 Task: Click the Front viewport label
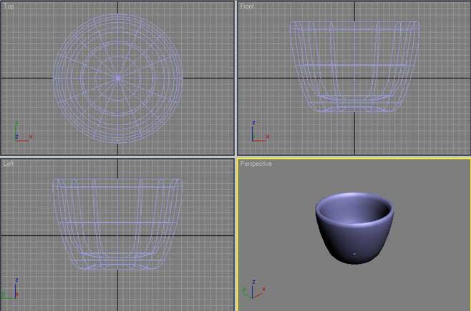pos(247,6)
